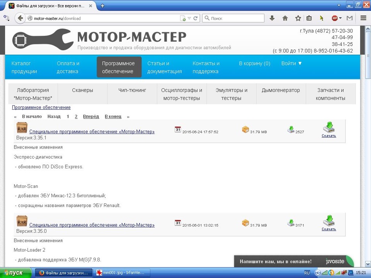Select the Сканеры category tab
Screen dimensions: 371x278
coord(82,94)
